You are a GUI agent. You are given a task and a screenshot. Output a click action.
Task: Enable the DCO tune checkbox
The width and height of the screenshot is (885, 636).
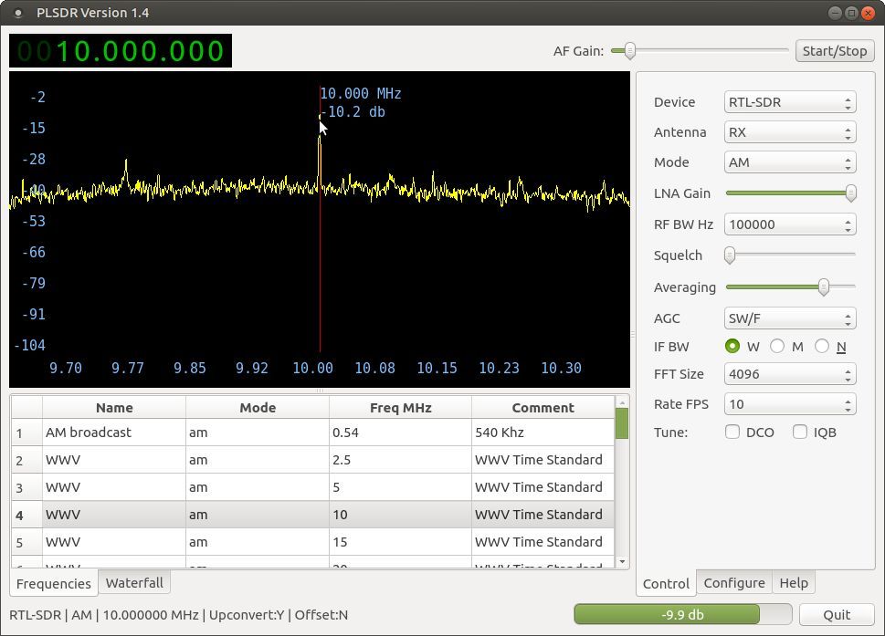[x=732, y=432]
